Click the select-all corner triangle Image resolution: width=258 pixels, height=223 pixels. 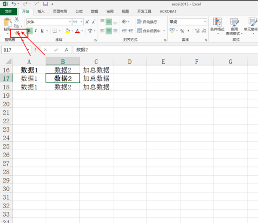8,61
